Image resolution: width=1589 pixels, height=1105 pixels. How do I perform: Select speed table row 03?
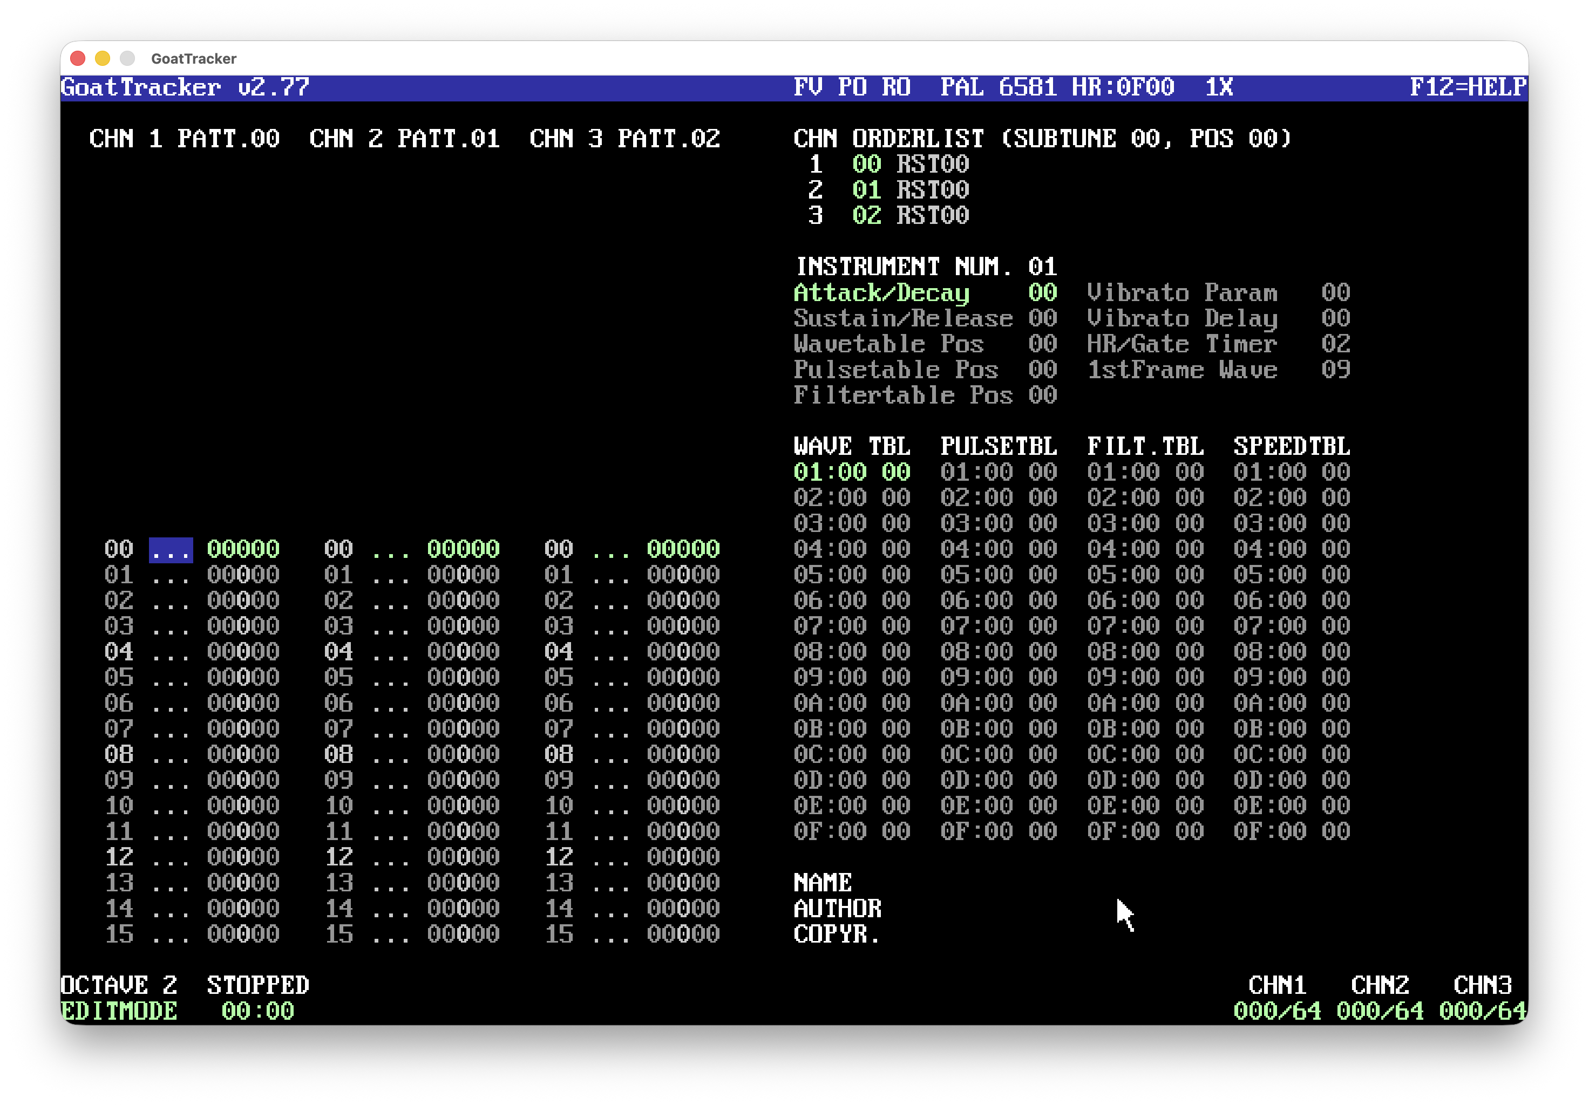[x=1292, y=523]
